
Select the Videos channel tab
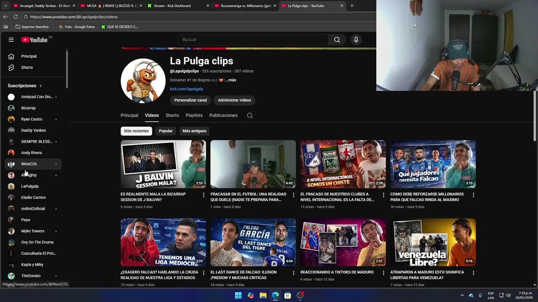152,115
